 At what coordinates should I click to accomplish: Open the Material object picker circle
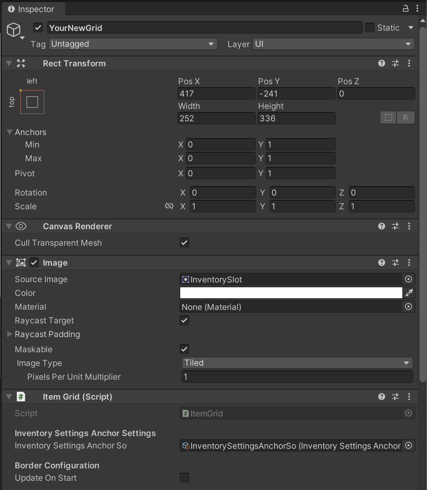tap(408, 307)
